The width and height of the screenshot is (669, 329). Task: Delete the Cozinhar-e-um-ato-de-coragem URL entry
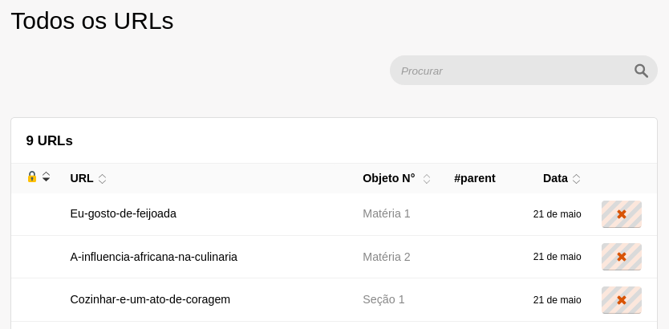click(x=621, y=300)
